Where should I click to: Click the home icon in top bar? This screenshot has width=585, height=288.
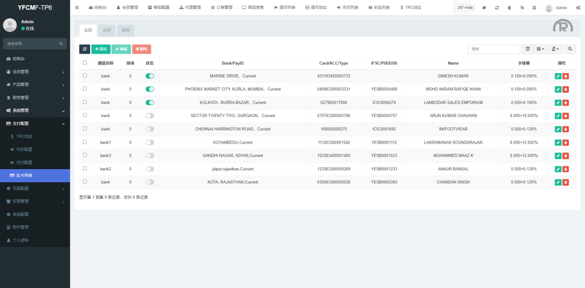click(484, 8)
